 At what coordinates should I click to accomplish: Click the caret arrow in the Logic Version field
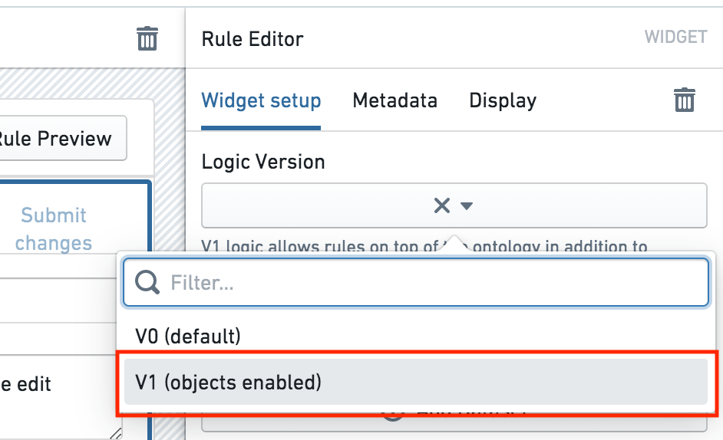pyautogui.click(x=467, y=206)
